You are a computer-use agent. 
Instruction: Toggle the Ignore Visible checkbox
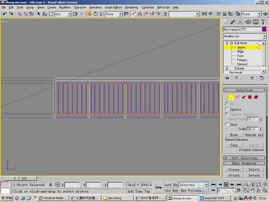tap(227, 114)
